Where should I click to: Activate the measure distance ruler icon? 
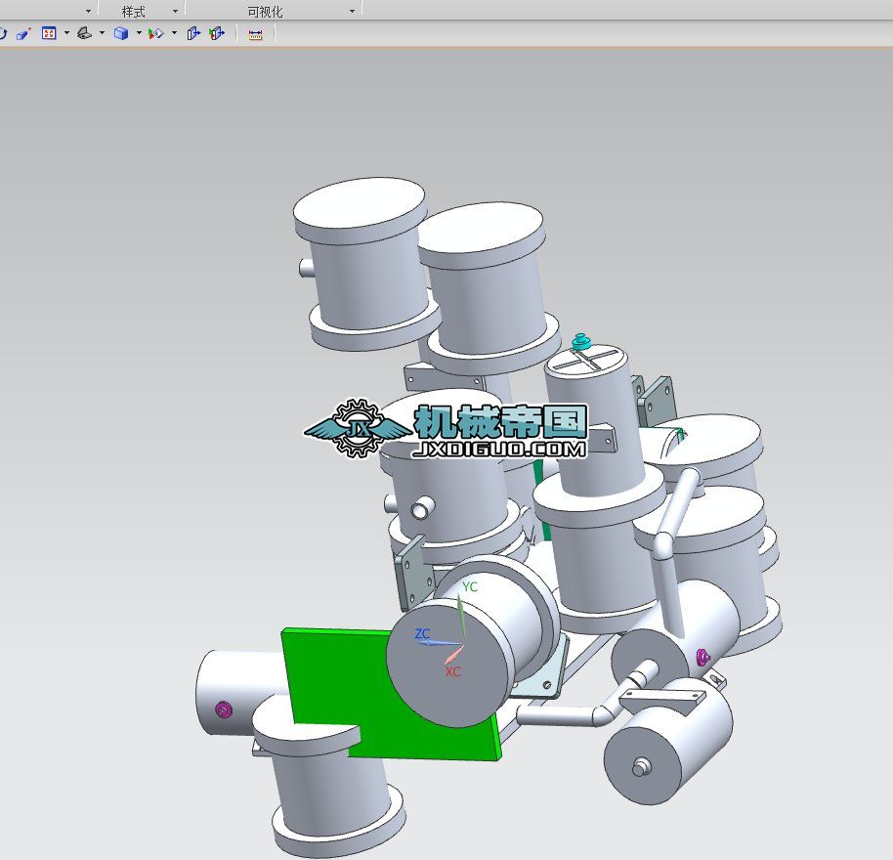click(255, 34)
